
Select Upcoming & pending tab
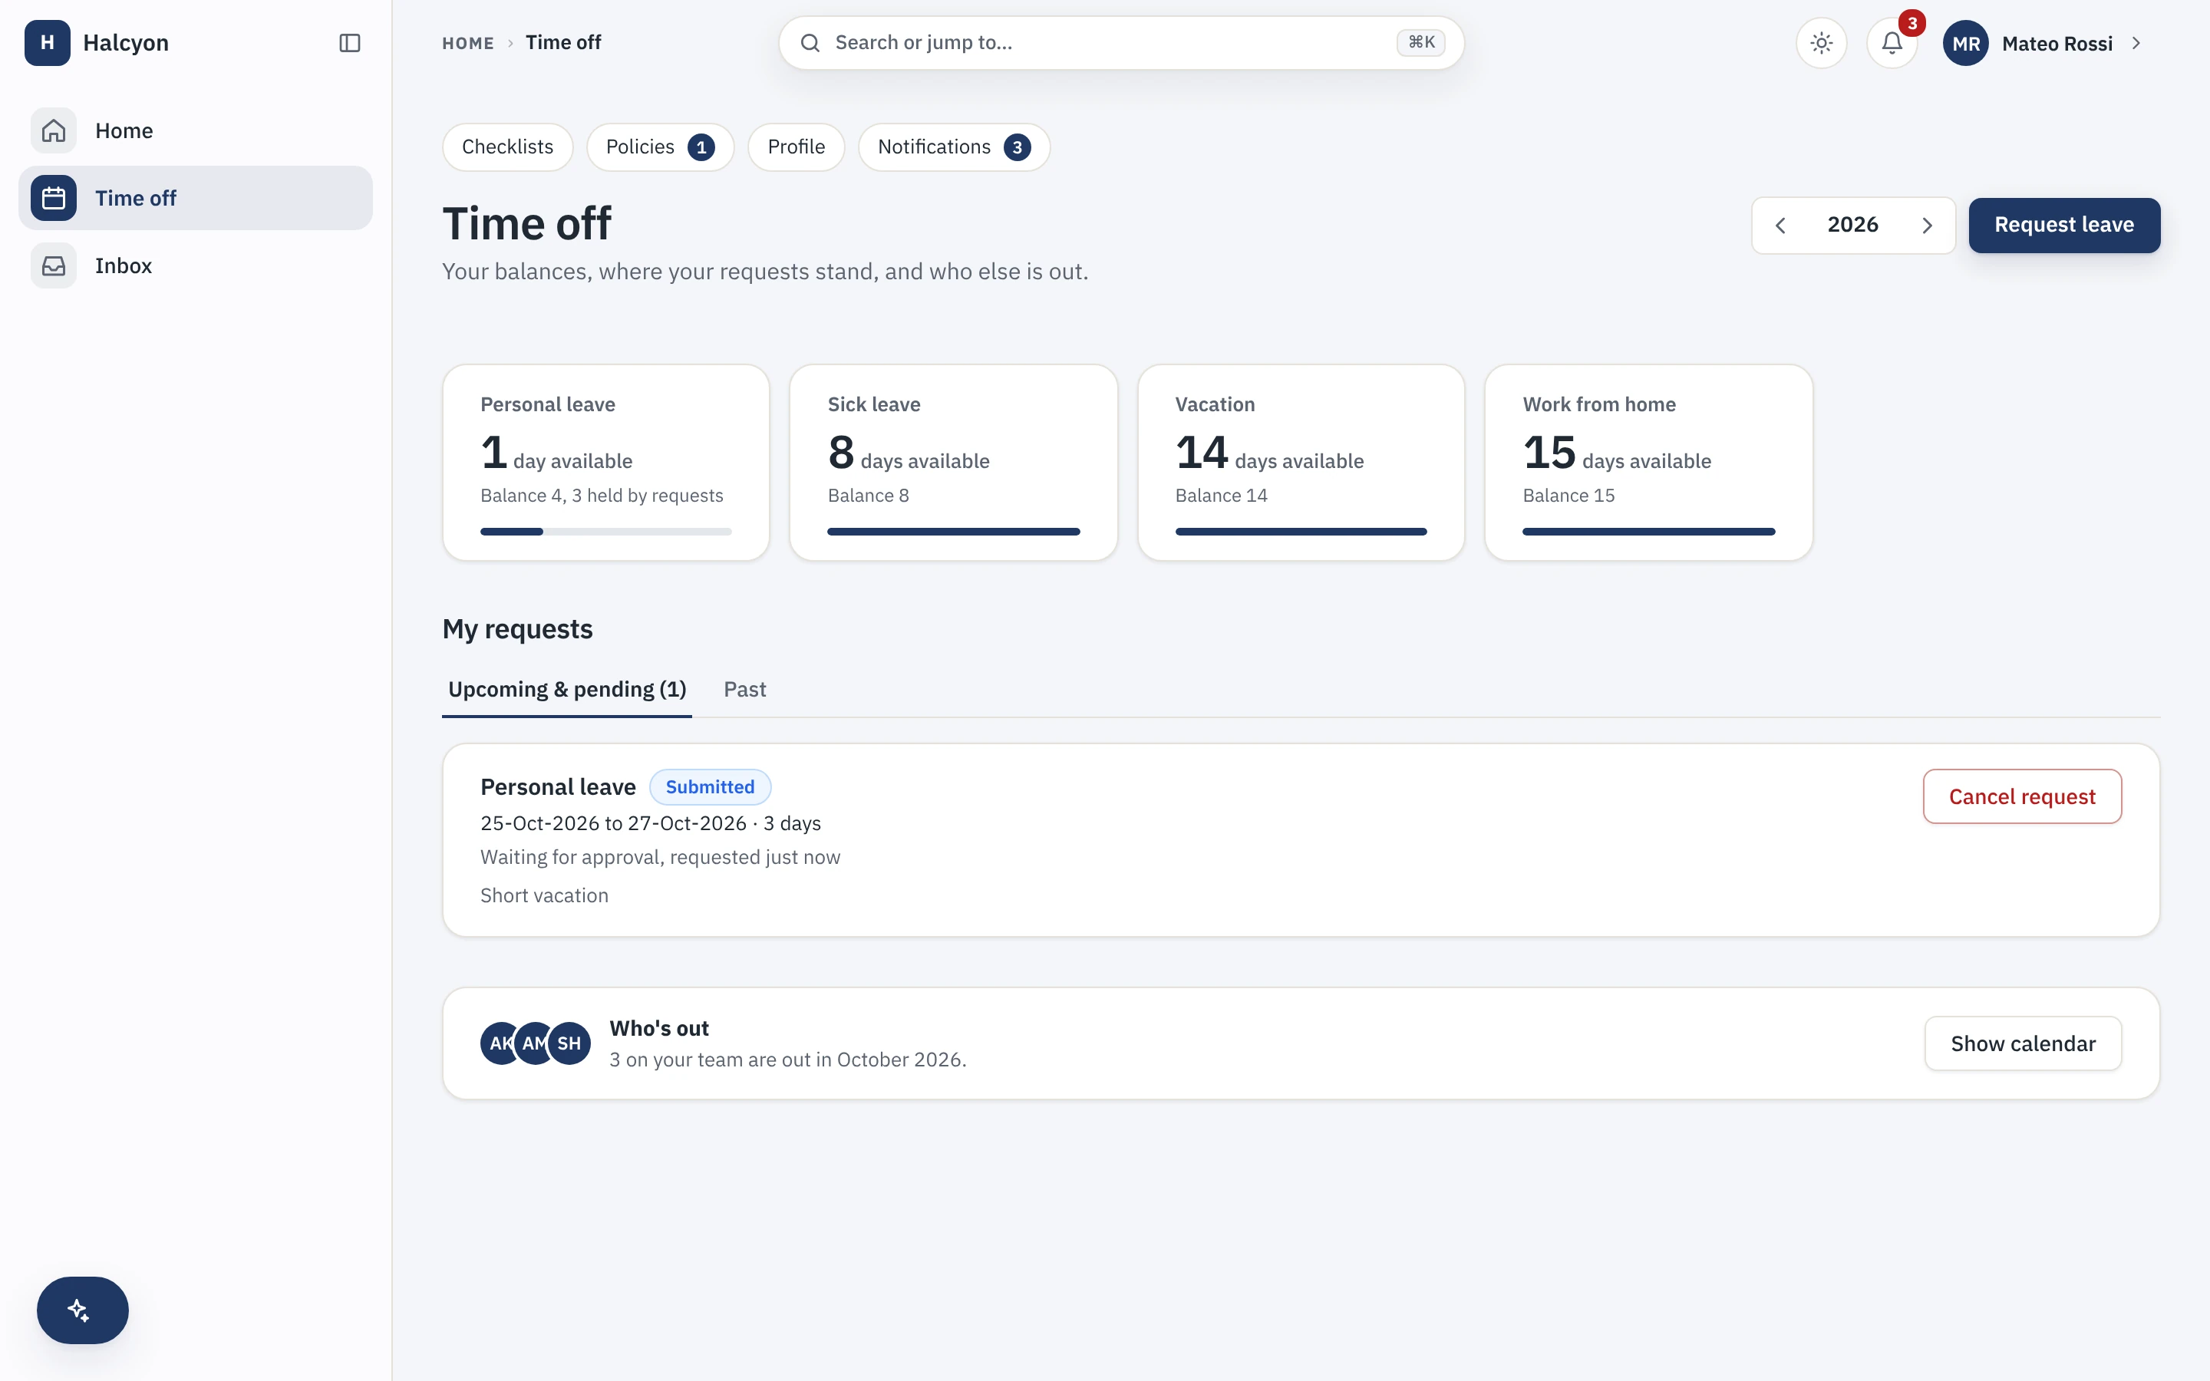pos(567,690)
